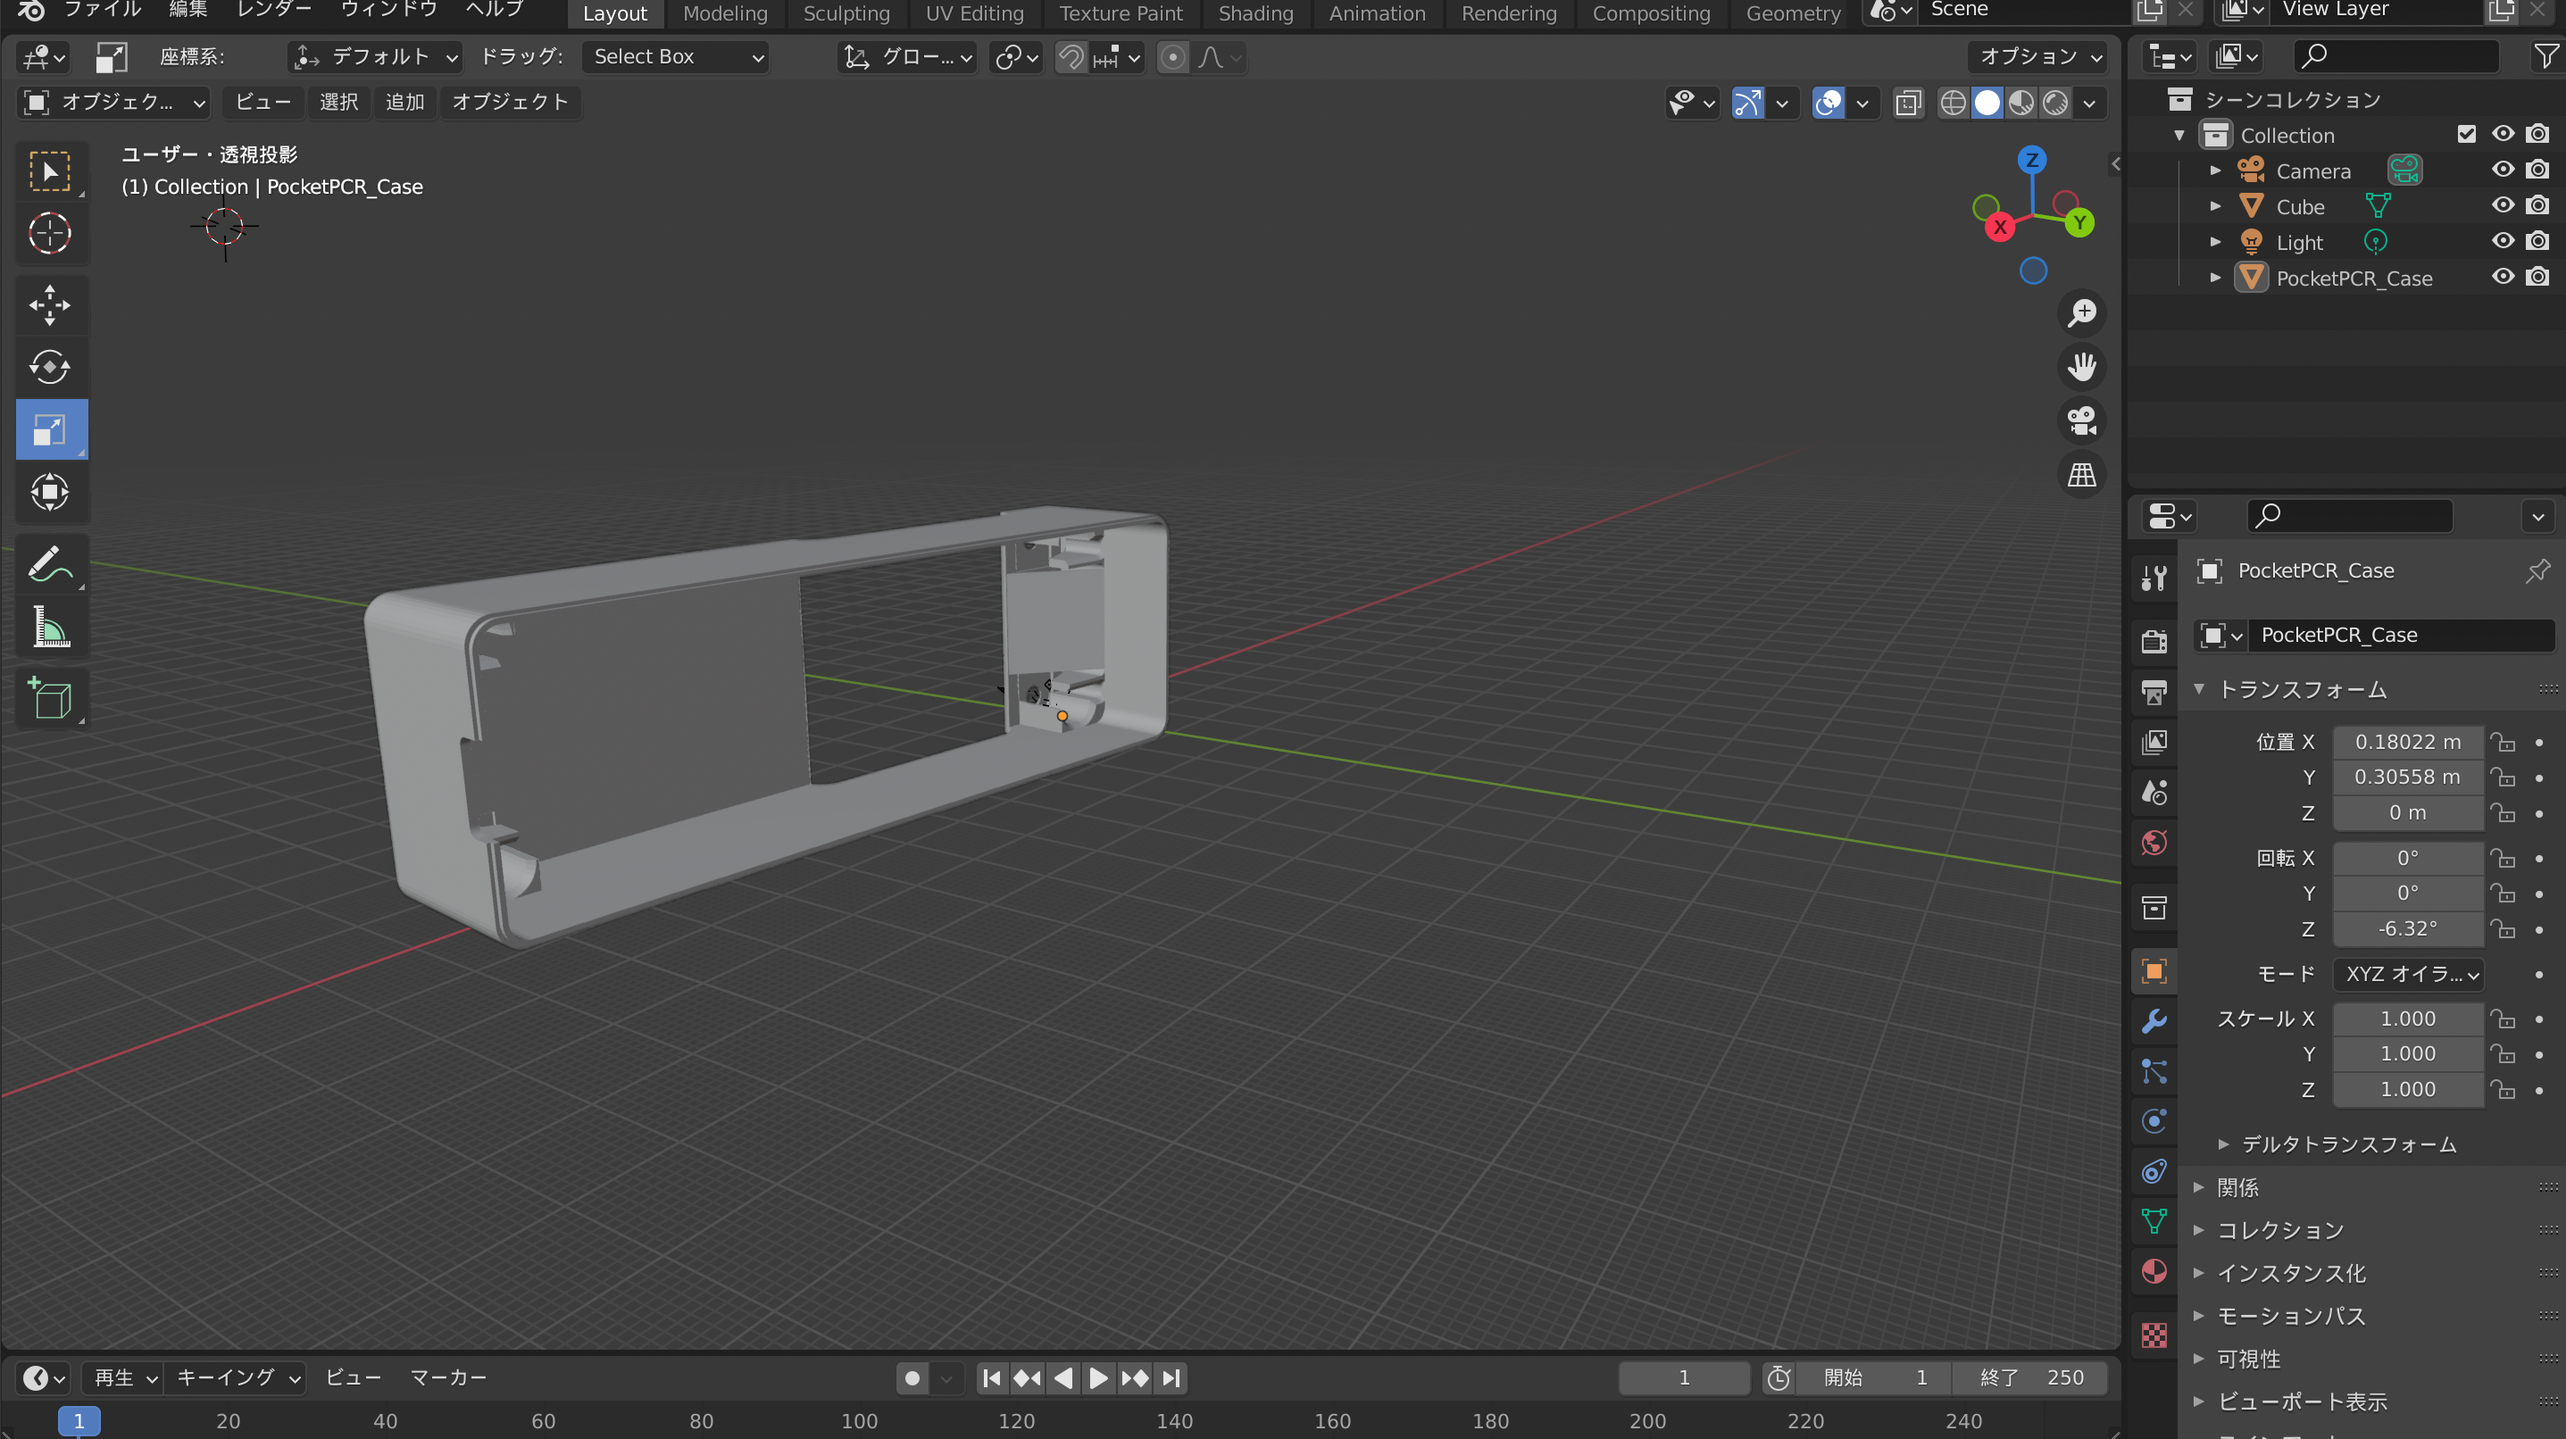Expand the Camera tree item
This screenshot has width=2566, height=1439.
[x=2215, y=171]
